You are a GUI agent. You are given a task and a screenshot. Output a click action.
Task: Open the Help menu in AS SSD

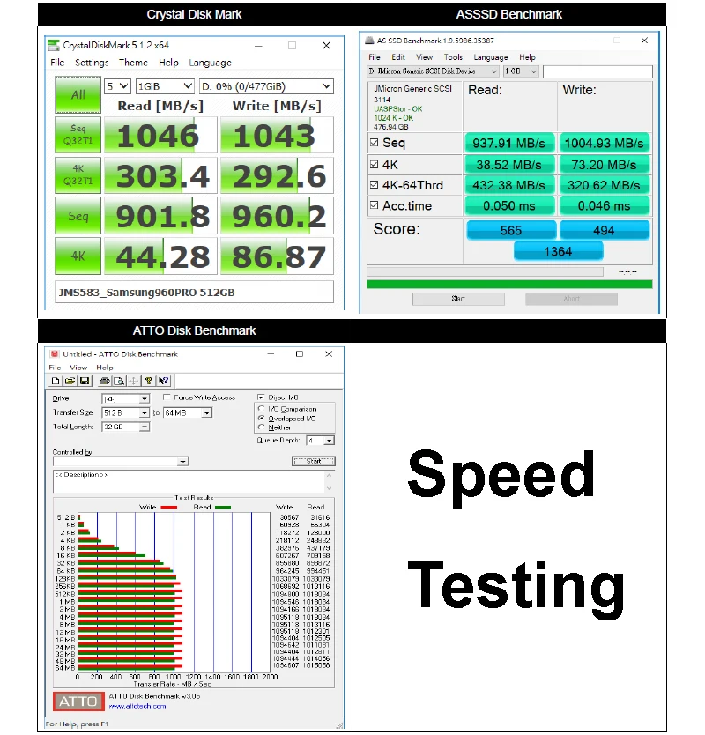pos(527,57)
